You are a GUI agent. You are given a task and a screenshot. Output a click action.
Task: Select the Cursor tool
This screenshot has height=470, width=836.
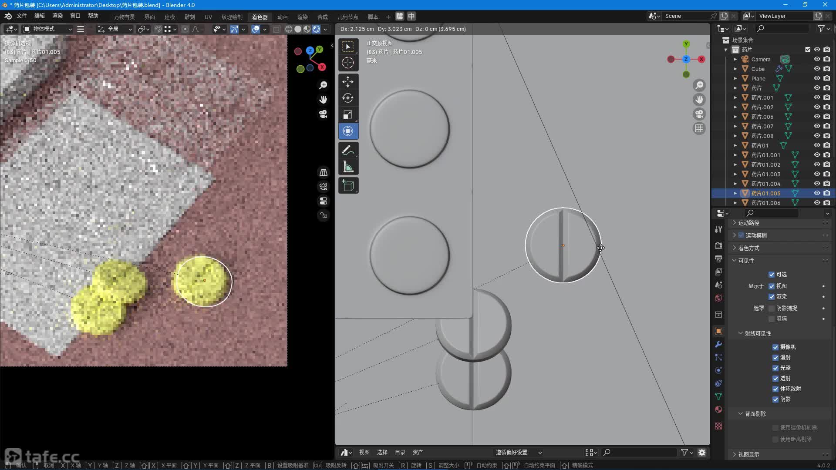click(348, 63)
